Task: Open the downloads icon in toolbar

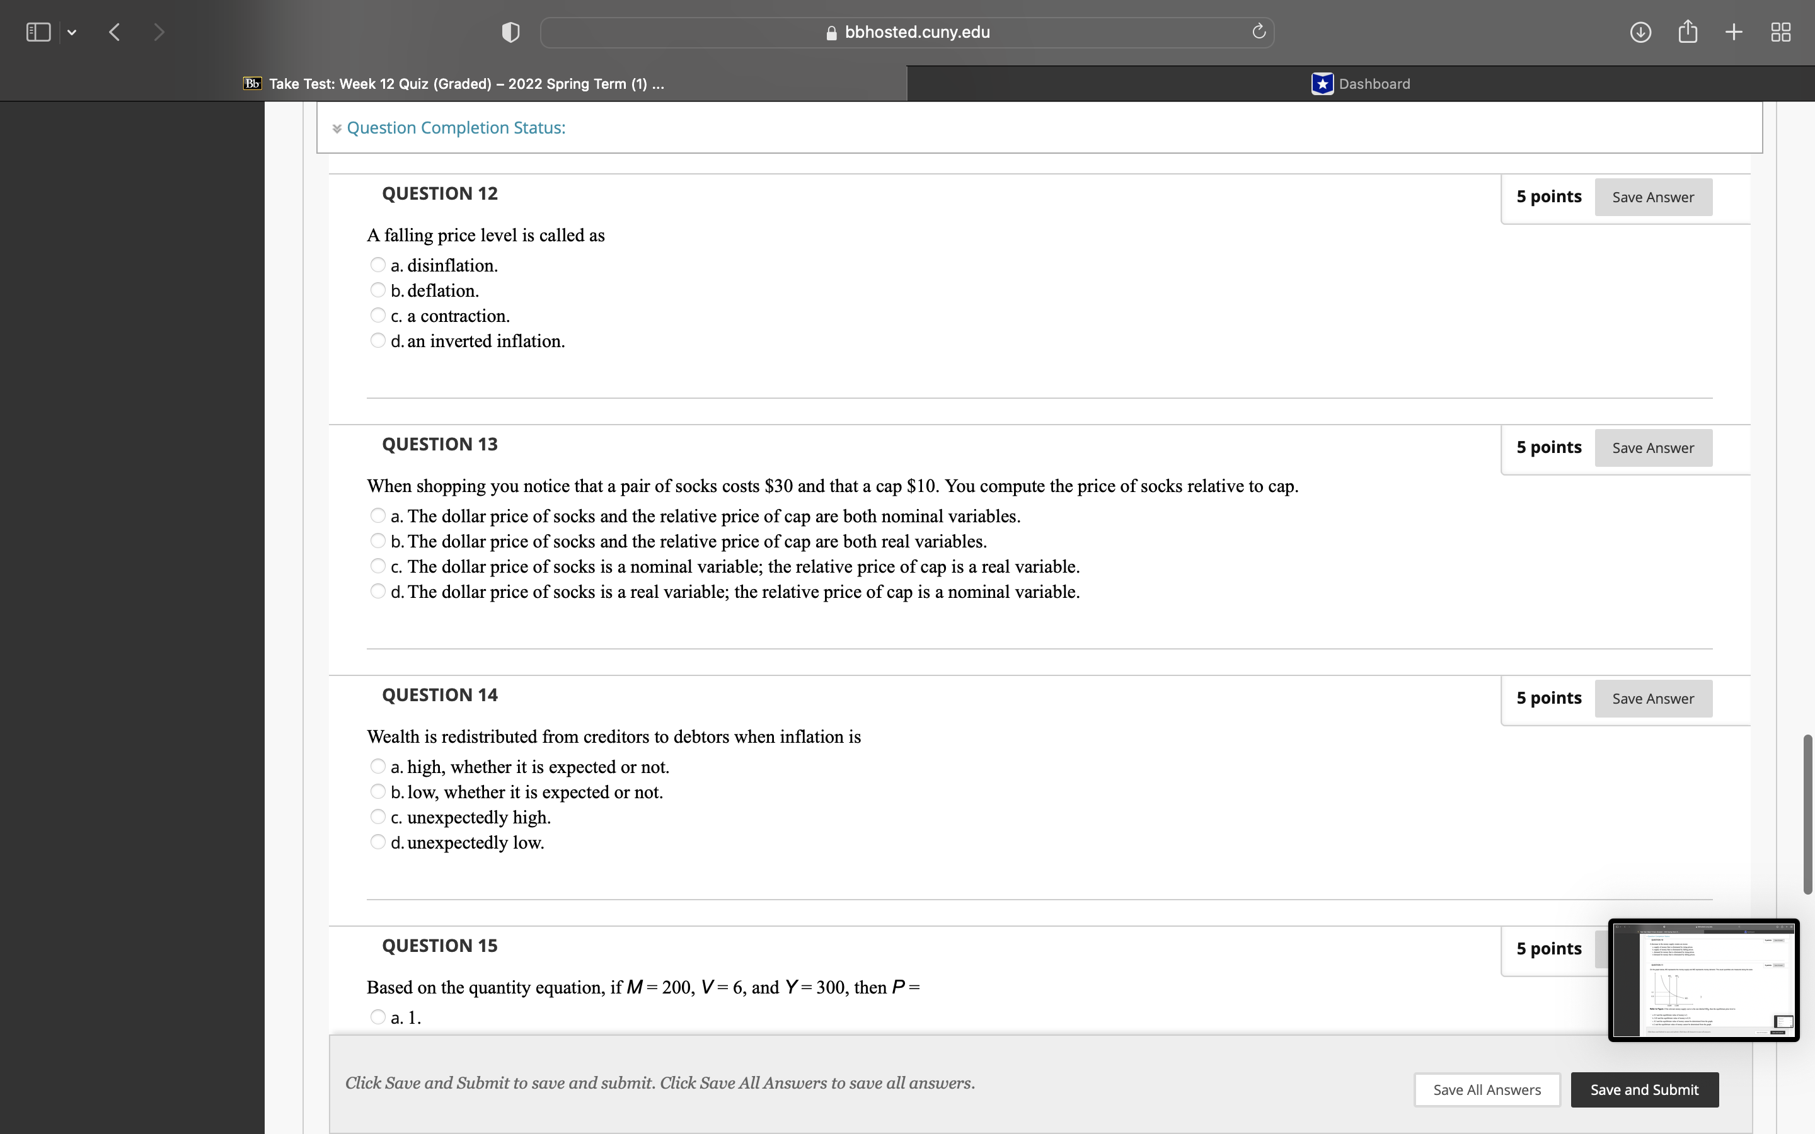Action: point(1640,32)
